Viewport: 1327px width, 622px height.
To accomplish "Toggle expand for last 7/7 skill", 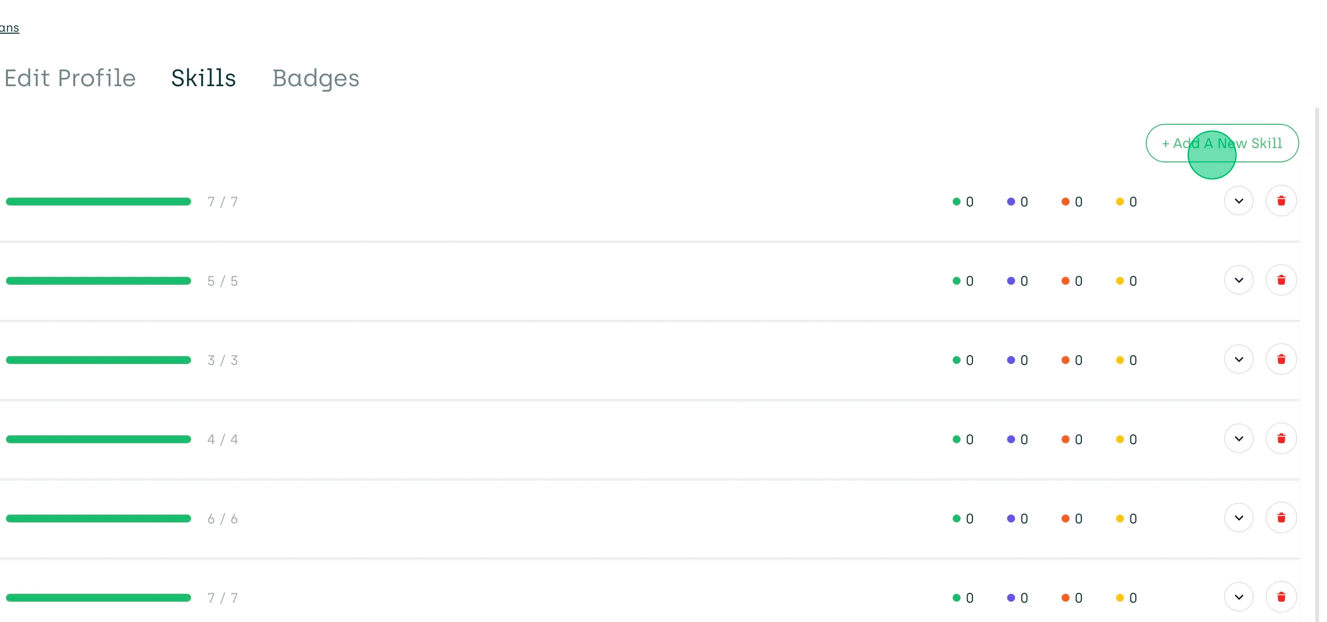I will 1238,597.
